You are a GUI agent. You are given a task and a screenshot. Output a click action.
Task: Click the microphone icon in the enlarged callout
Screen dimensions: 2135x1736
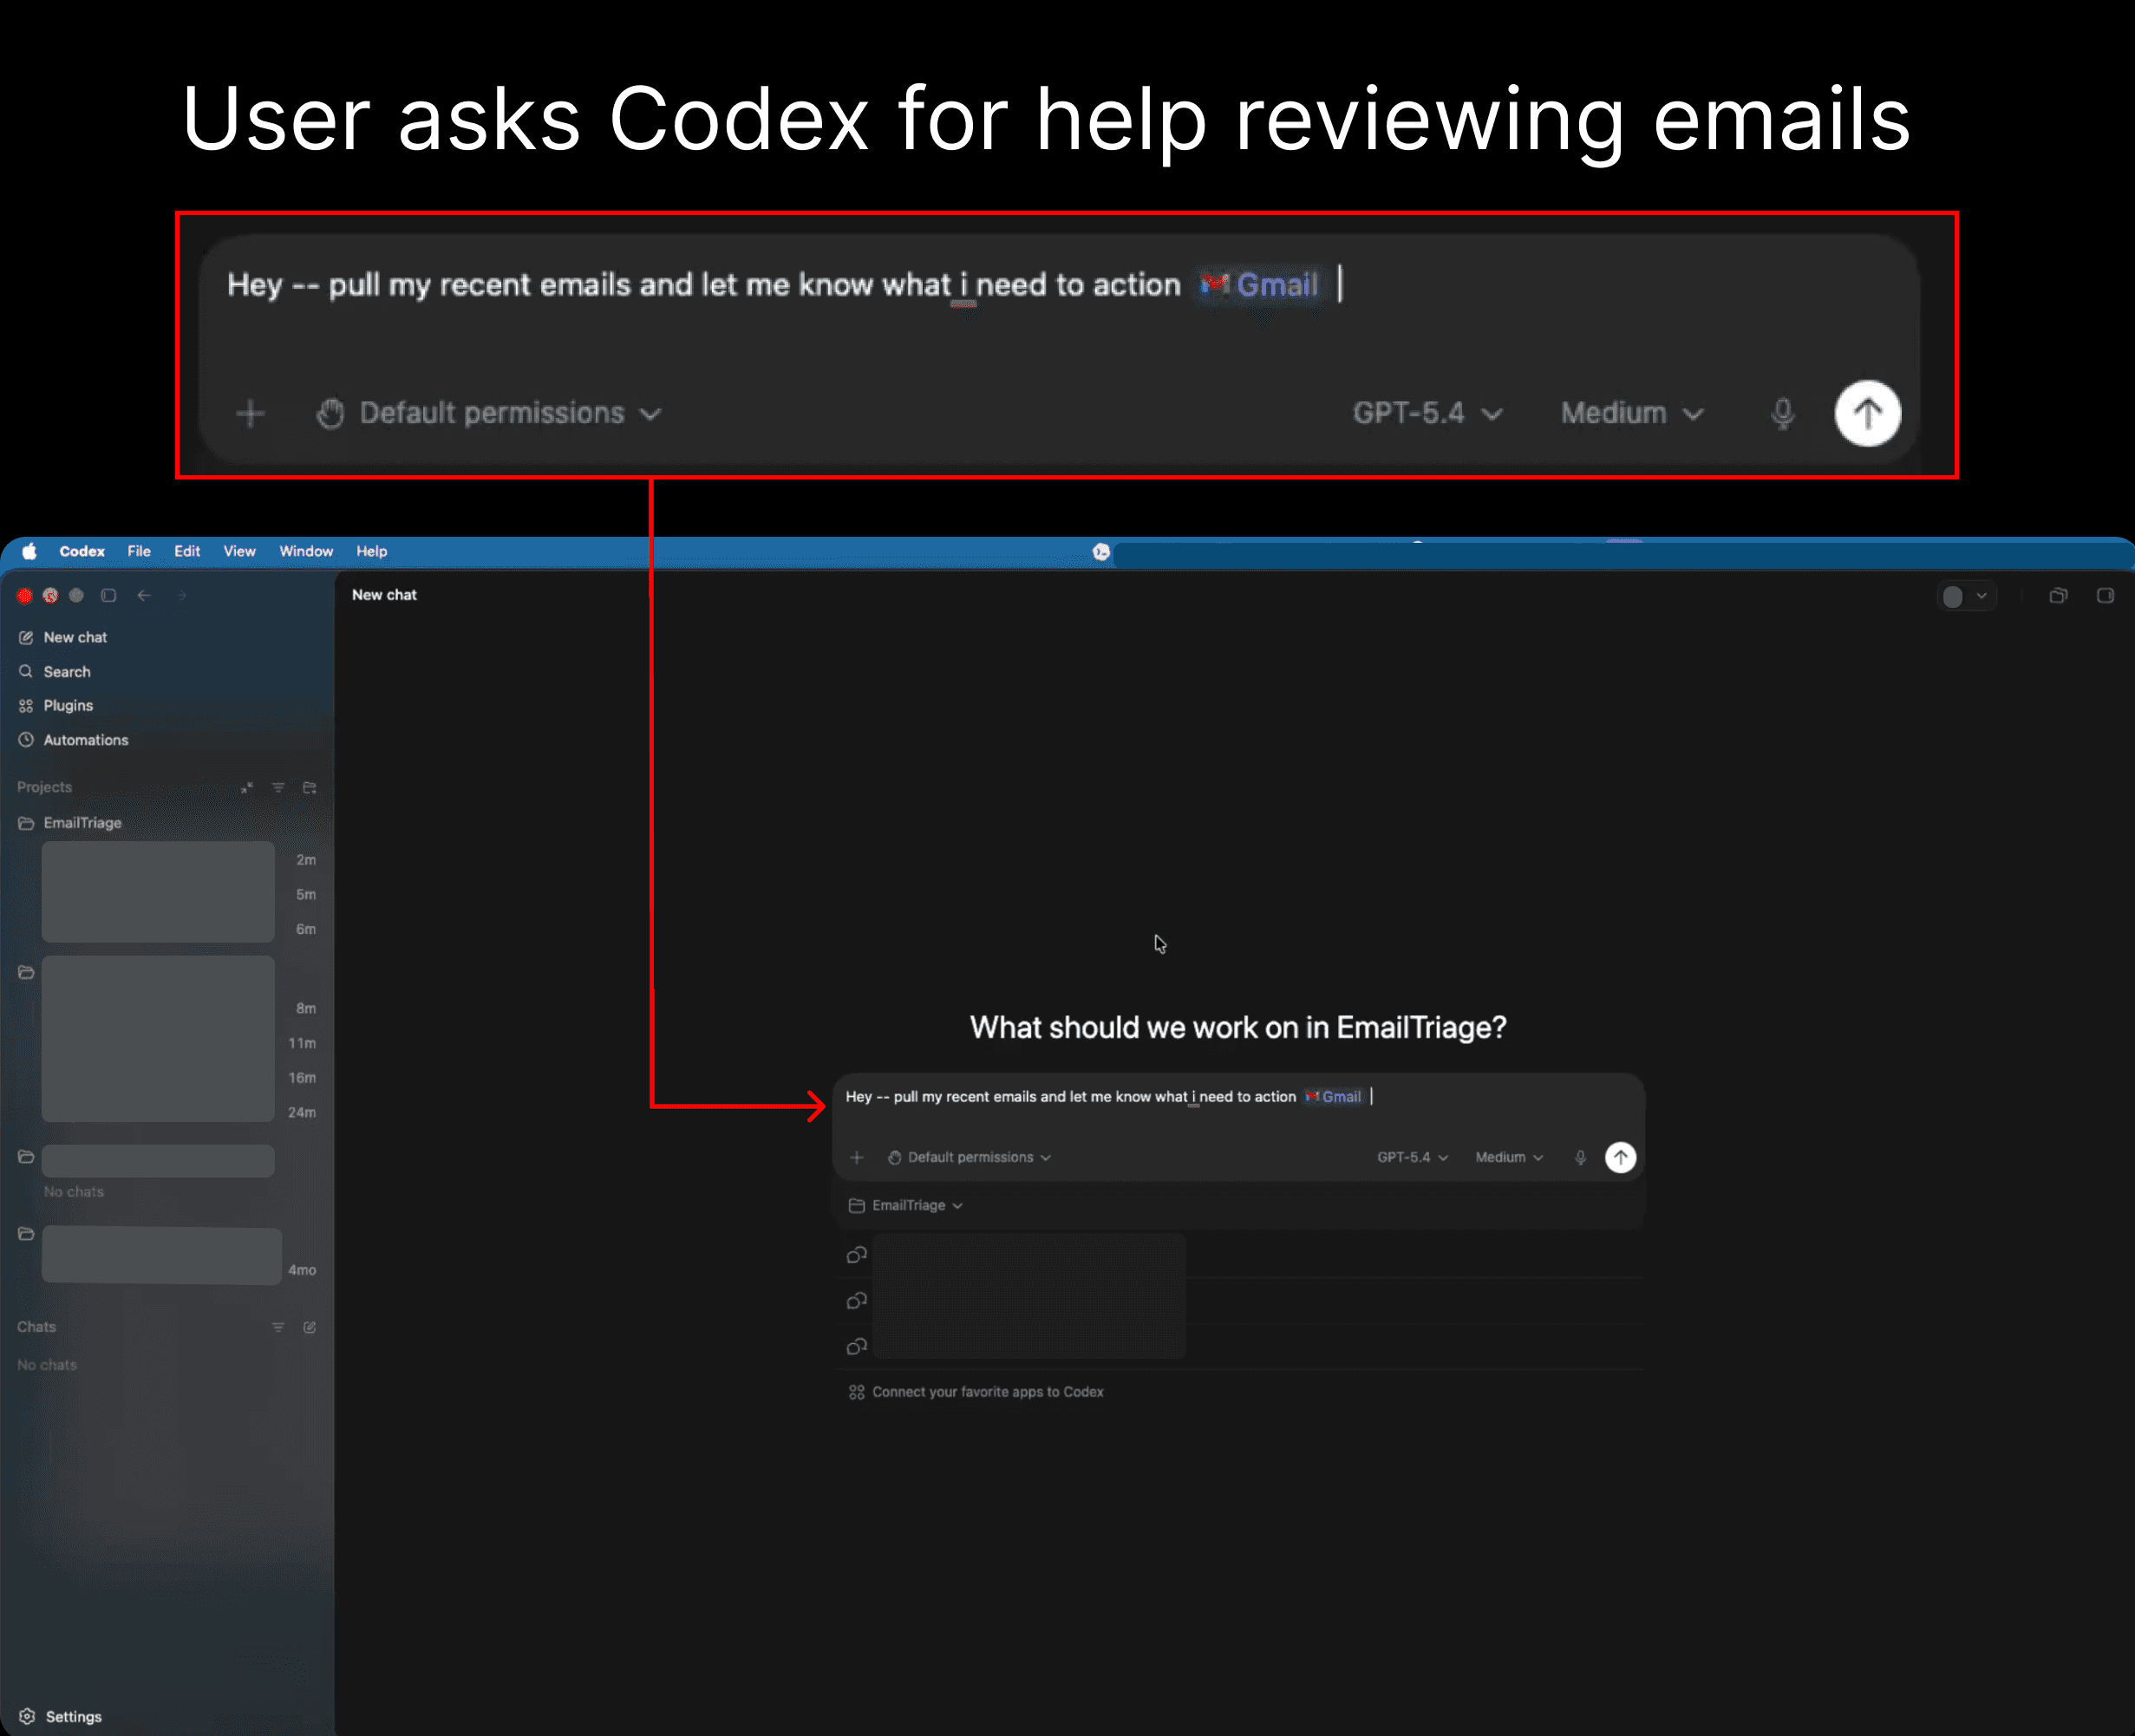[x=1783, y=413]
